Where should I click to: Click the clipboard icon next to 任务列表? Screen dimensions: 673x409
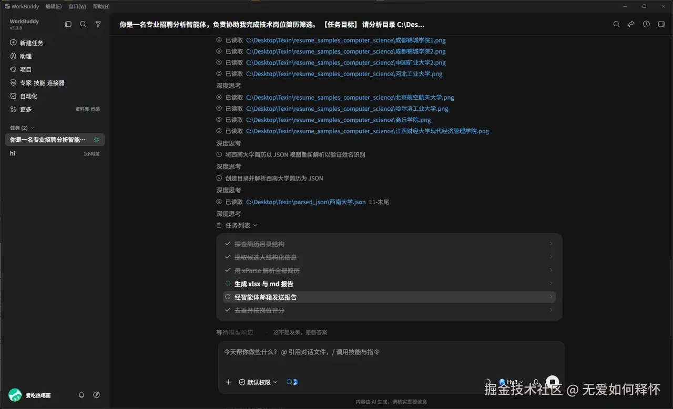tap(219, 225)
